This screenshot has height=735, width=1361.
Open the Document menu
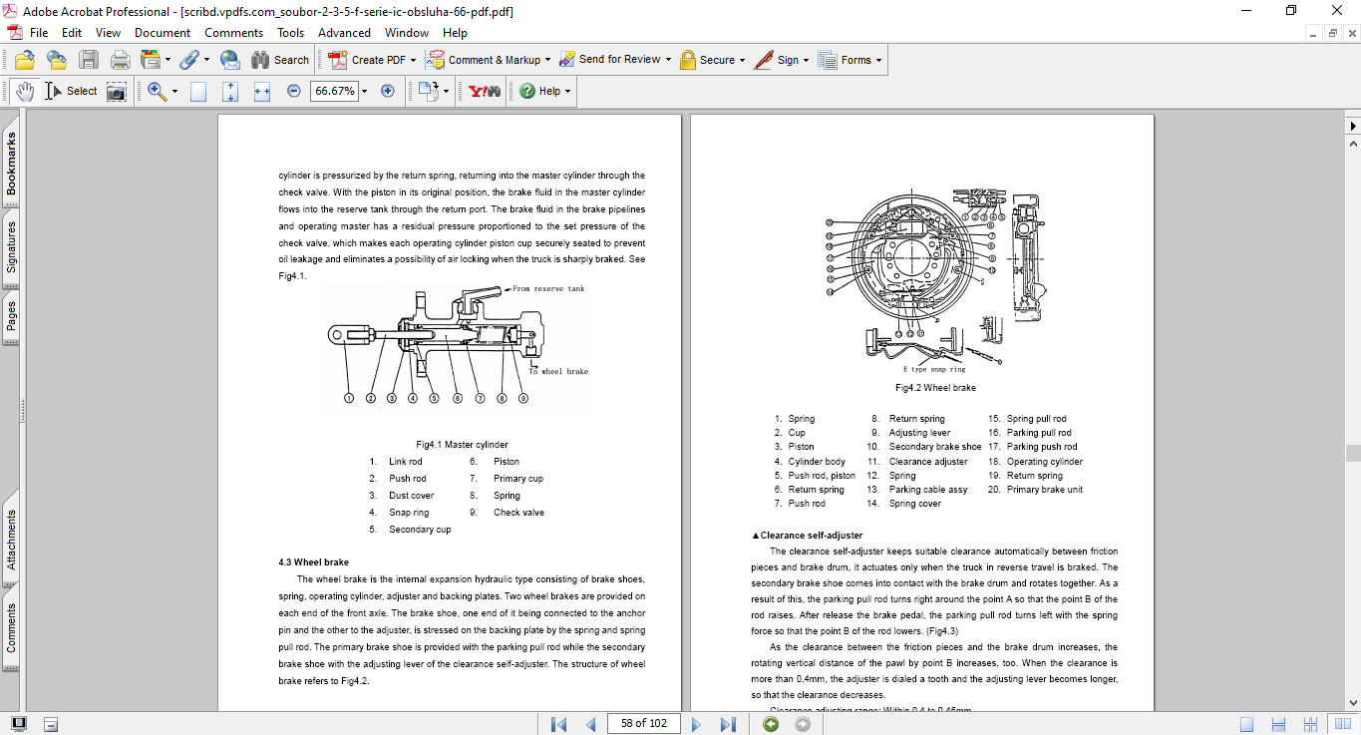pyautogui.click(x=163, y=33)
